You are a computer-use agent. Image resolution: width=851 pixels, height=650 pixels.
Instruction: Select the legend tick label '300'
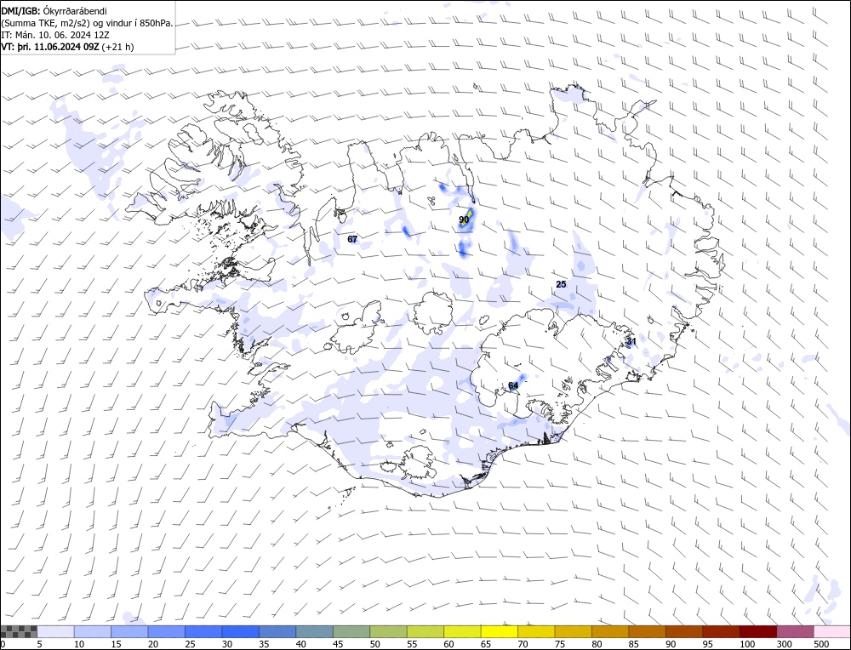click(784, 644)
